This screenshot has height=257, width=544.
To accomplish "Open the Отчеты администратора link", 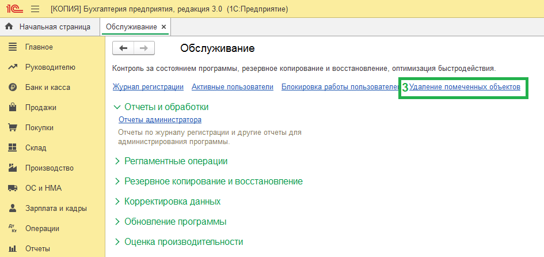I will tap(160, 120).
